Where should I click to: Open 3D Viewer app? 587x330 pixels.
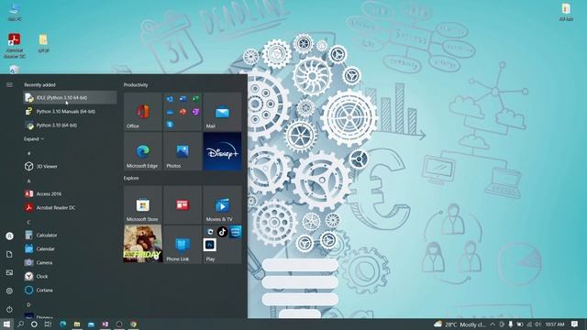tap(70, 166)
